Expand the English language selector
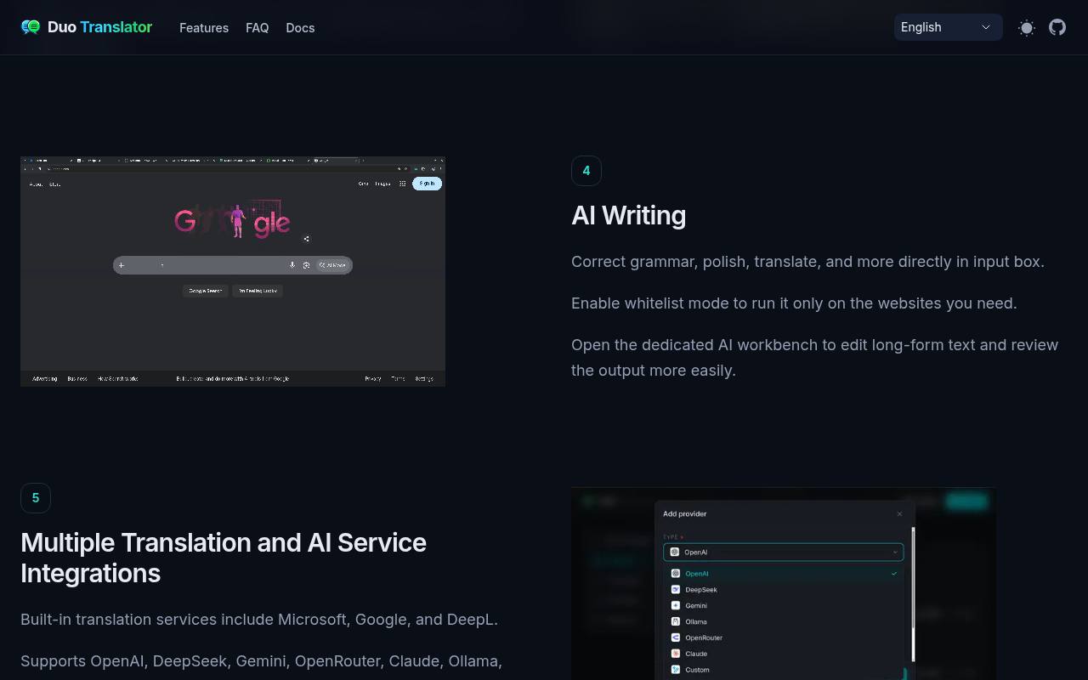Viewport: 1088px width, 680px height. [x=948, y=27]
